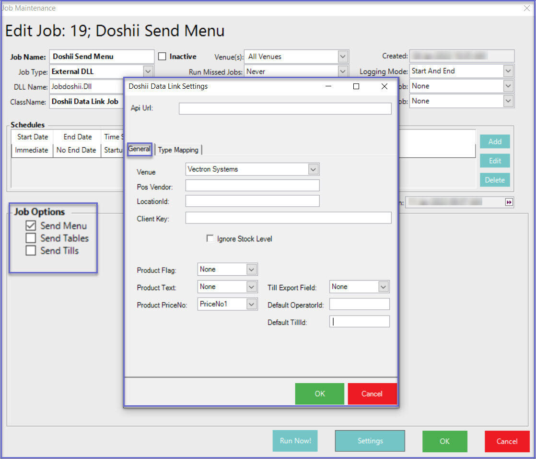Click Delete schedule button

pos(495,179)
